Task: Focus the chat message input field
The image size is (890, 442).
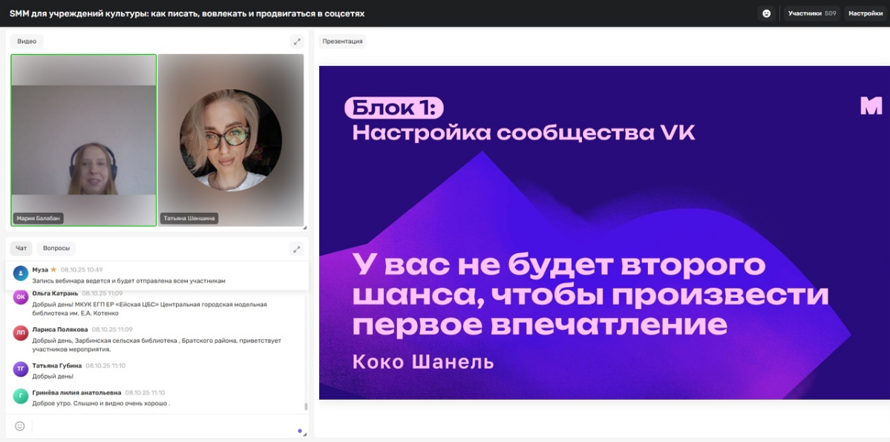Action: coord(165,426)
